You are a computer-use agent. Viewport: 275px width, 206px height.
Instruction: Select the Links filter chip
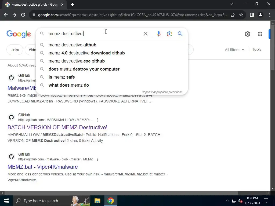click(x=15, y=50)
